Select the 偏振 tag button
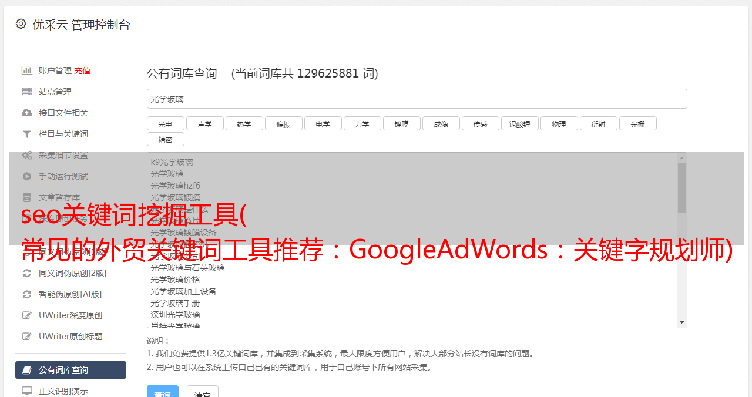The image size is (752, 397). (283, 123)
